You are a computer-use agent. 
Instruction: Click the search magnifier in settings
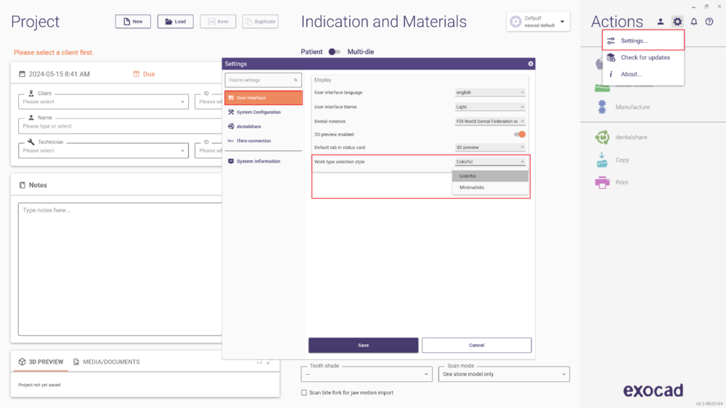(295, 80)
